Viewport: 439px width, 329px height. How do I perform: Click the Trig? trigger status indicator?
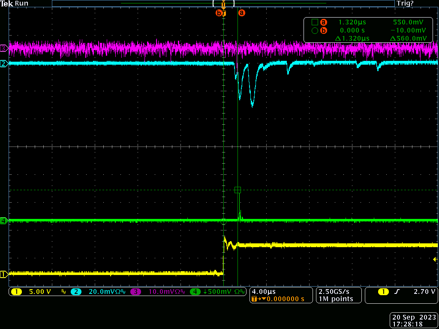[405, 3]
